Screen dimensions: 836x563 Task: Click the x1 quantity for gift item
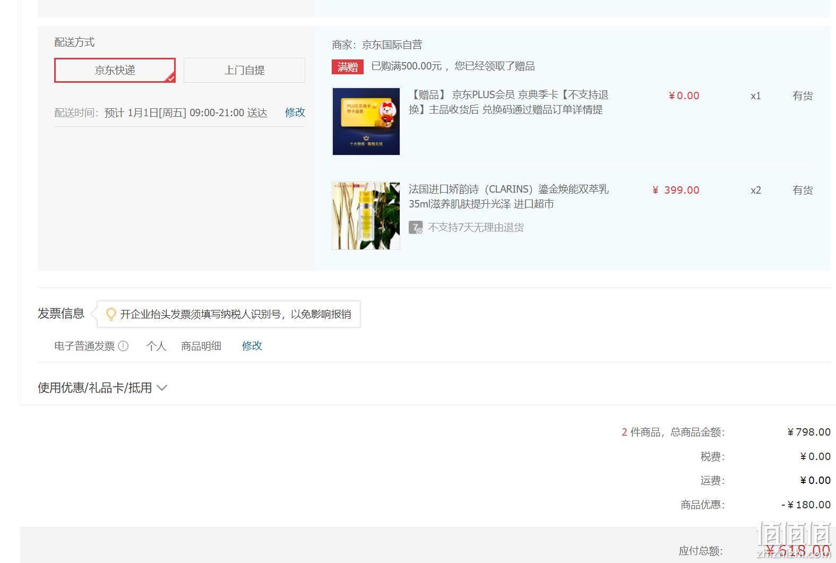tap(756, 96)
